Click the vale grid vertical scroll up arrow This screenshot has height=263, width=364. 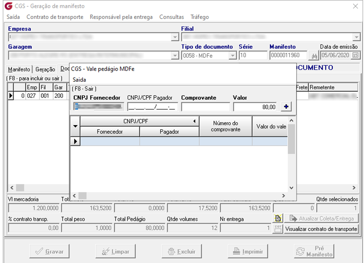[x=291, y=121]
